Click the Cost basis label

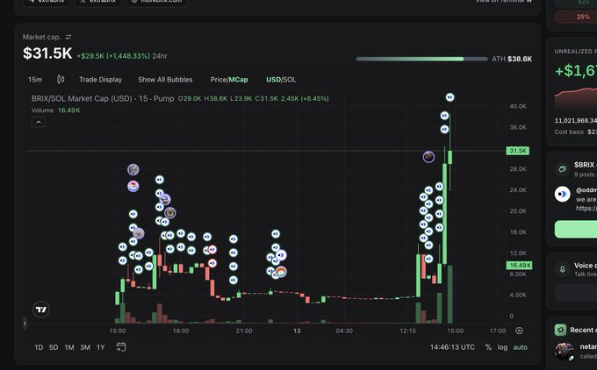pyautogui.click(x=569, y=132)
